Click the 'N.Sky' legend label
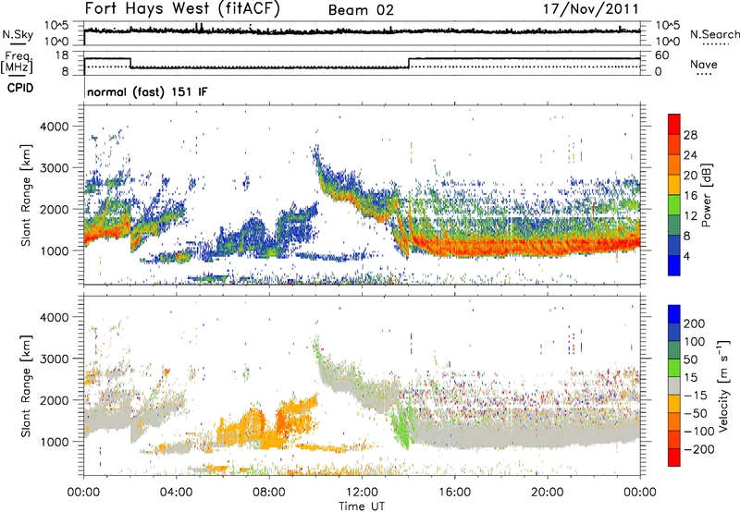 tap(18, 34)
